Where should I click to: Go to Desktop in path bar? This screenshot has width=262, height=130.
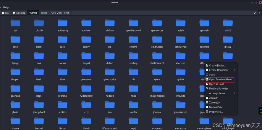click(x=19, y=13)
